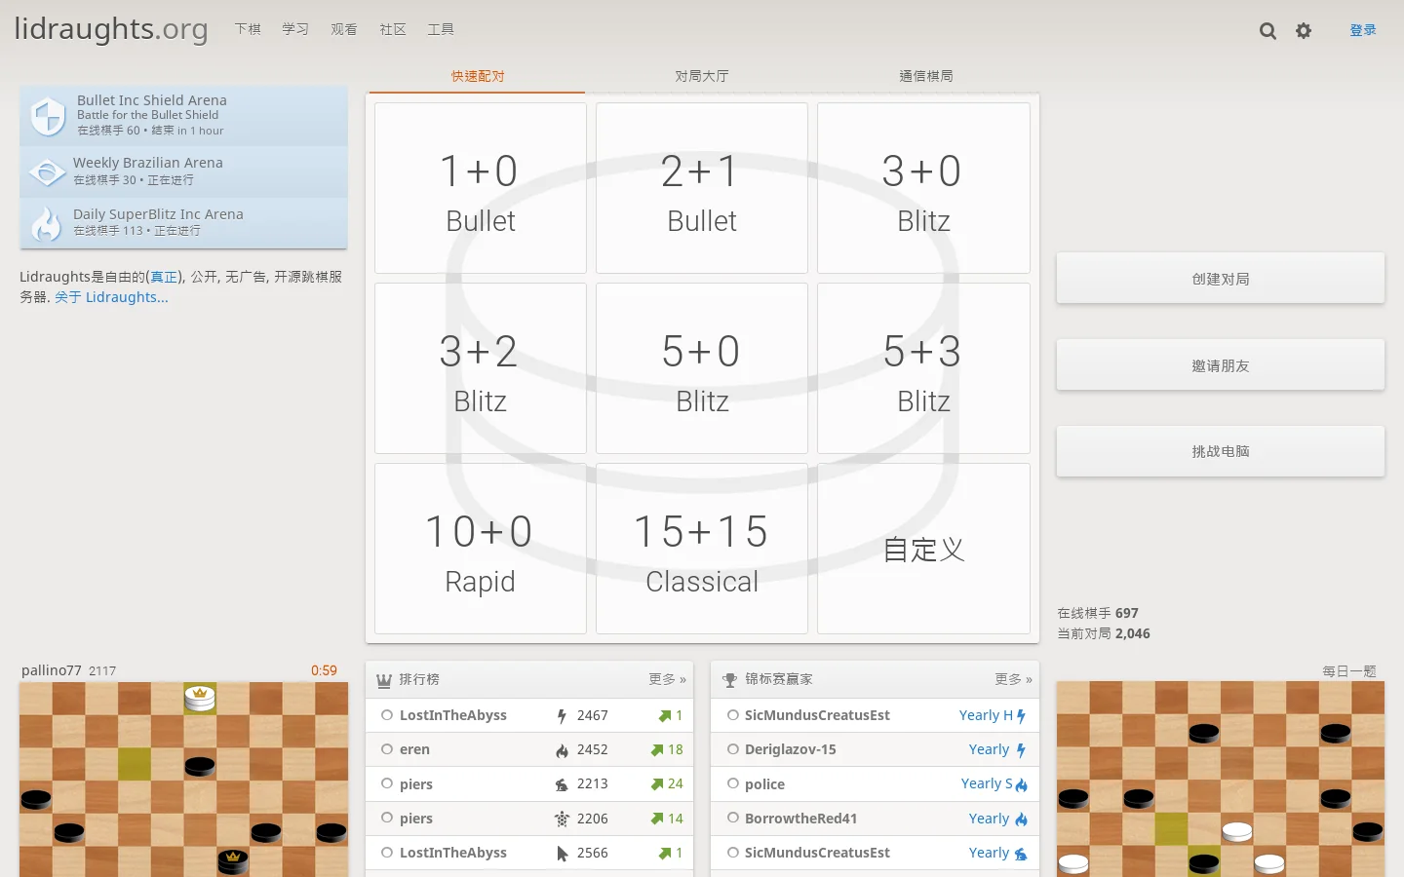Click the 真正 link in description

164,277
